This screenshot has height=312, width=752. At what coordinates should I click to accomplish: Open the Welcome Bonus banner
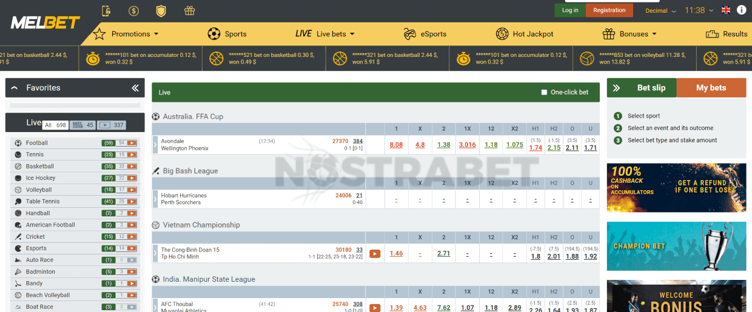click(x=676, y=296)
